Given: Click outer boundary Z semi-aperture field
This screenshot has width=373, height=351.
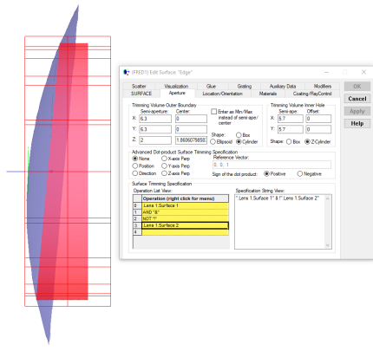Looking at the screenshot, I should [x=155, y=140].
